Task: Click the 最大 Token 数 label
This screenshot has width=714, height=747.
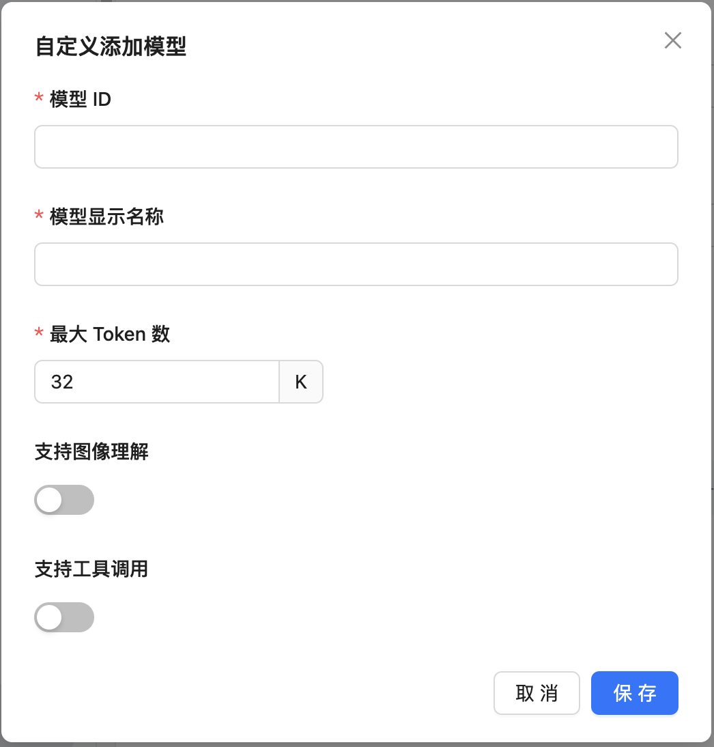Action: point(110,334)
